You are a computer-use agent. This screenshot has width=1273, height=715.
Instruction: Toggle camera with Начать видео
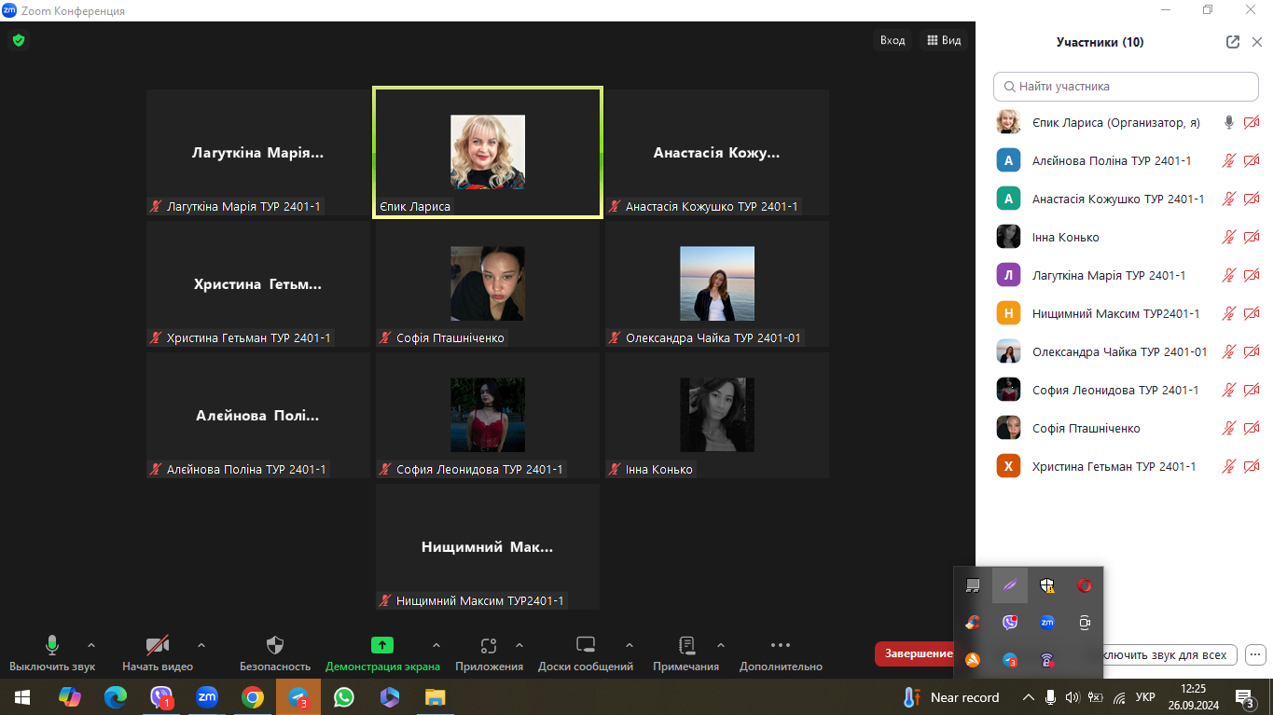[158, 646]
